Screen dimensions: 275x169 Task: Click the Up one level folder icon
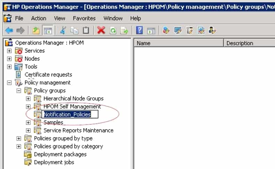click(36, 31)
